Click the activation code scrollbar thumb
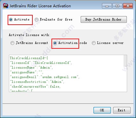This screenshot has height=118, width=136. coord(125,61)
